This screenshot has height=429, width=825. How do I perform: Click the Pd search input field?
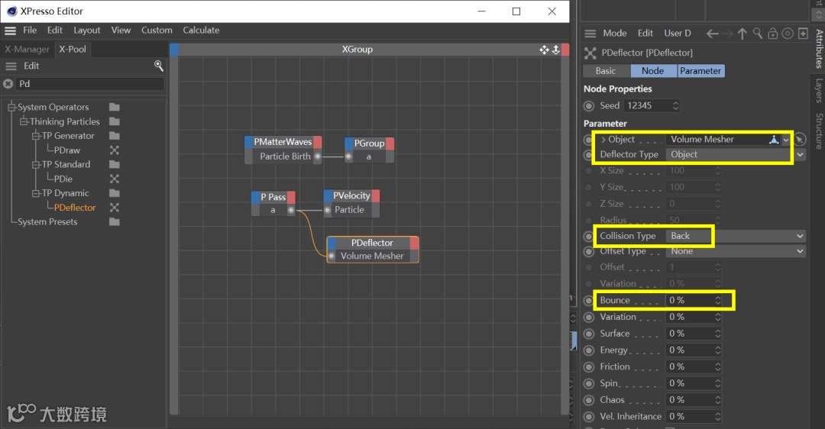pyautogui.click(x=89, y=84)
